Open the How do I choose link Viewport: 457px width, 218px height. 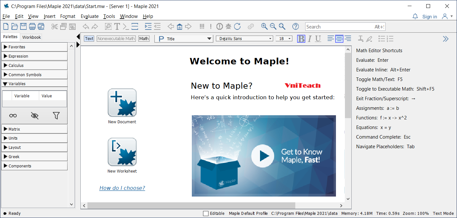coord(122,188)
